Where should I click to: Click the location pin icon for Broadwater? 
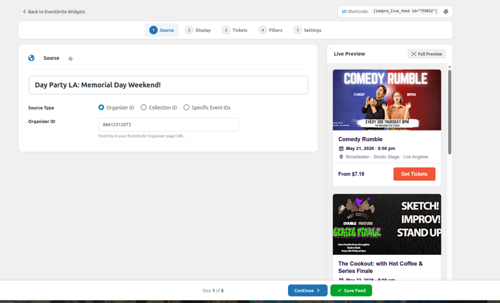click(341, 157)
